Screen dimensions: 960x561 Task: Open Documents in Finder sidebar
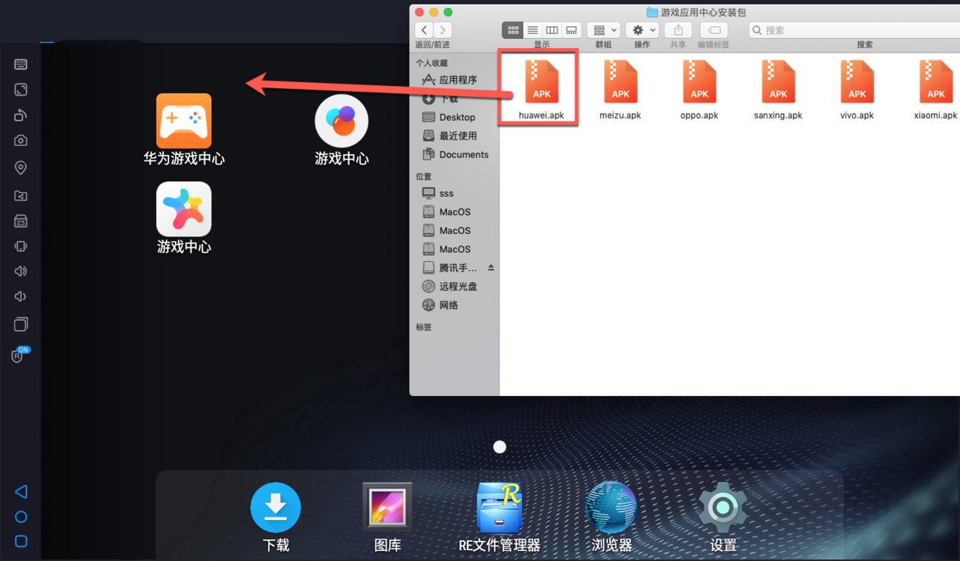tap(454, 154)
